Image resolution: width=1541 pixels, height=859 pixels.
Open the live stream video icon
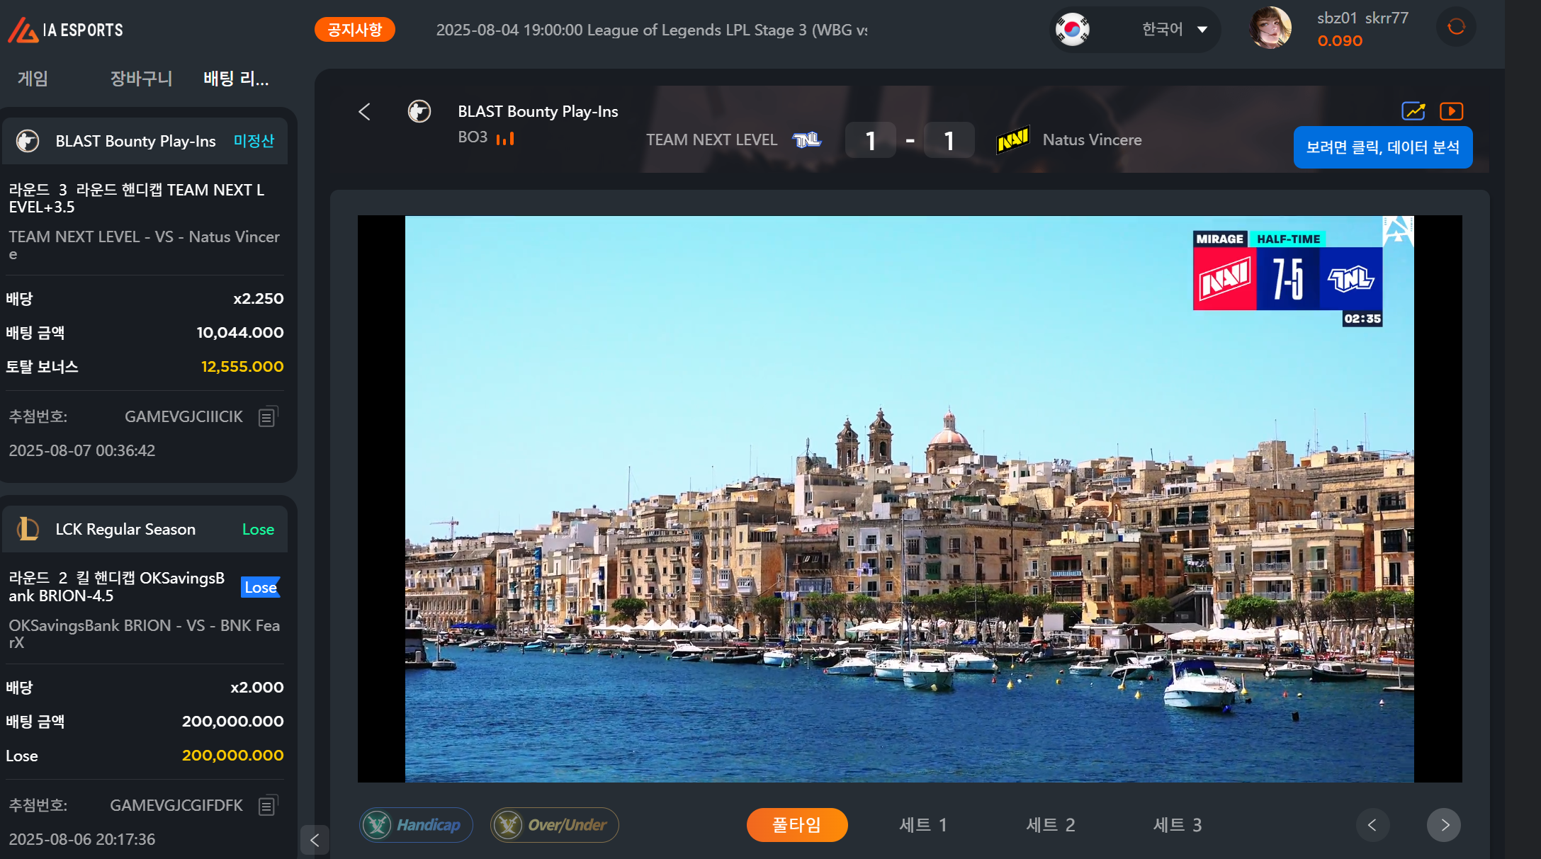[x=1451, y=111]
